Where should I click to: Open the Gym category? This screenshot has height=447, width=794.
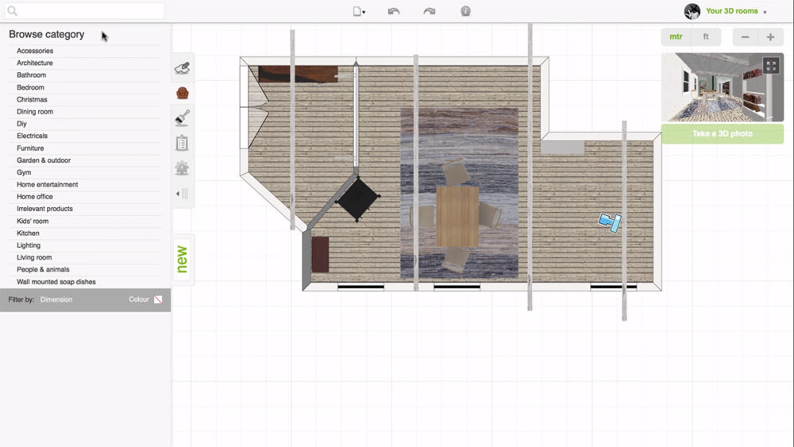24,172
